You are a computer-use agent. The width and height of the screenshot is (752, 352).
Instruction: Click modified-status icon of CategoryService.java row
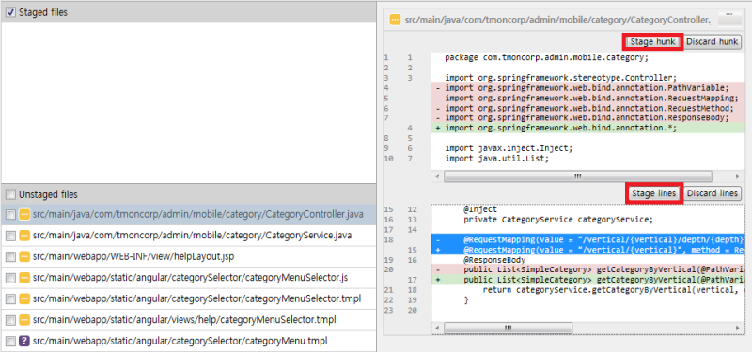24,236
